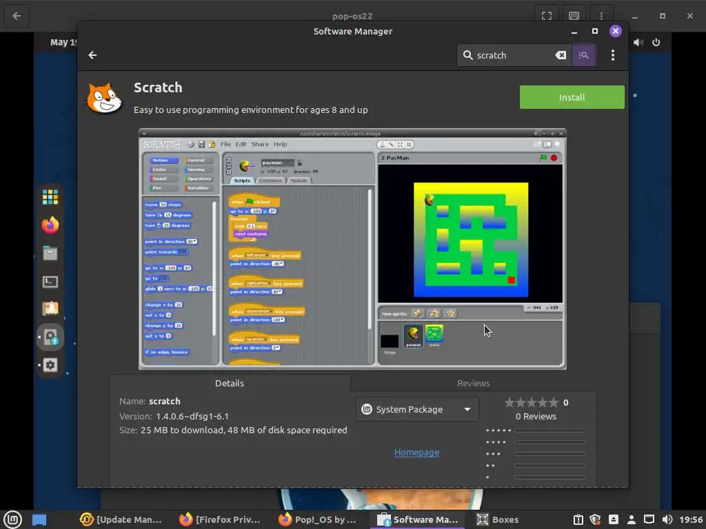Viewport: 706px width, 529px height.
Task: Switch to Update Manager taskbar window
Action: (121, 519)
